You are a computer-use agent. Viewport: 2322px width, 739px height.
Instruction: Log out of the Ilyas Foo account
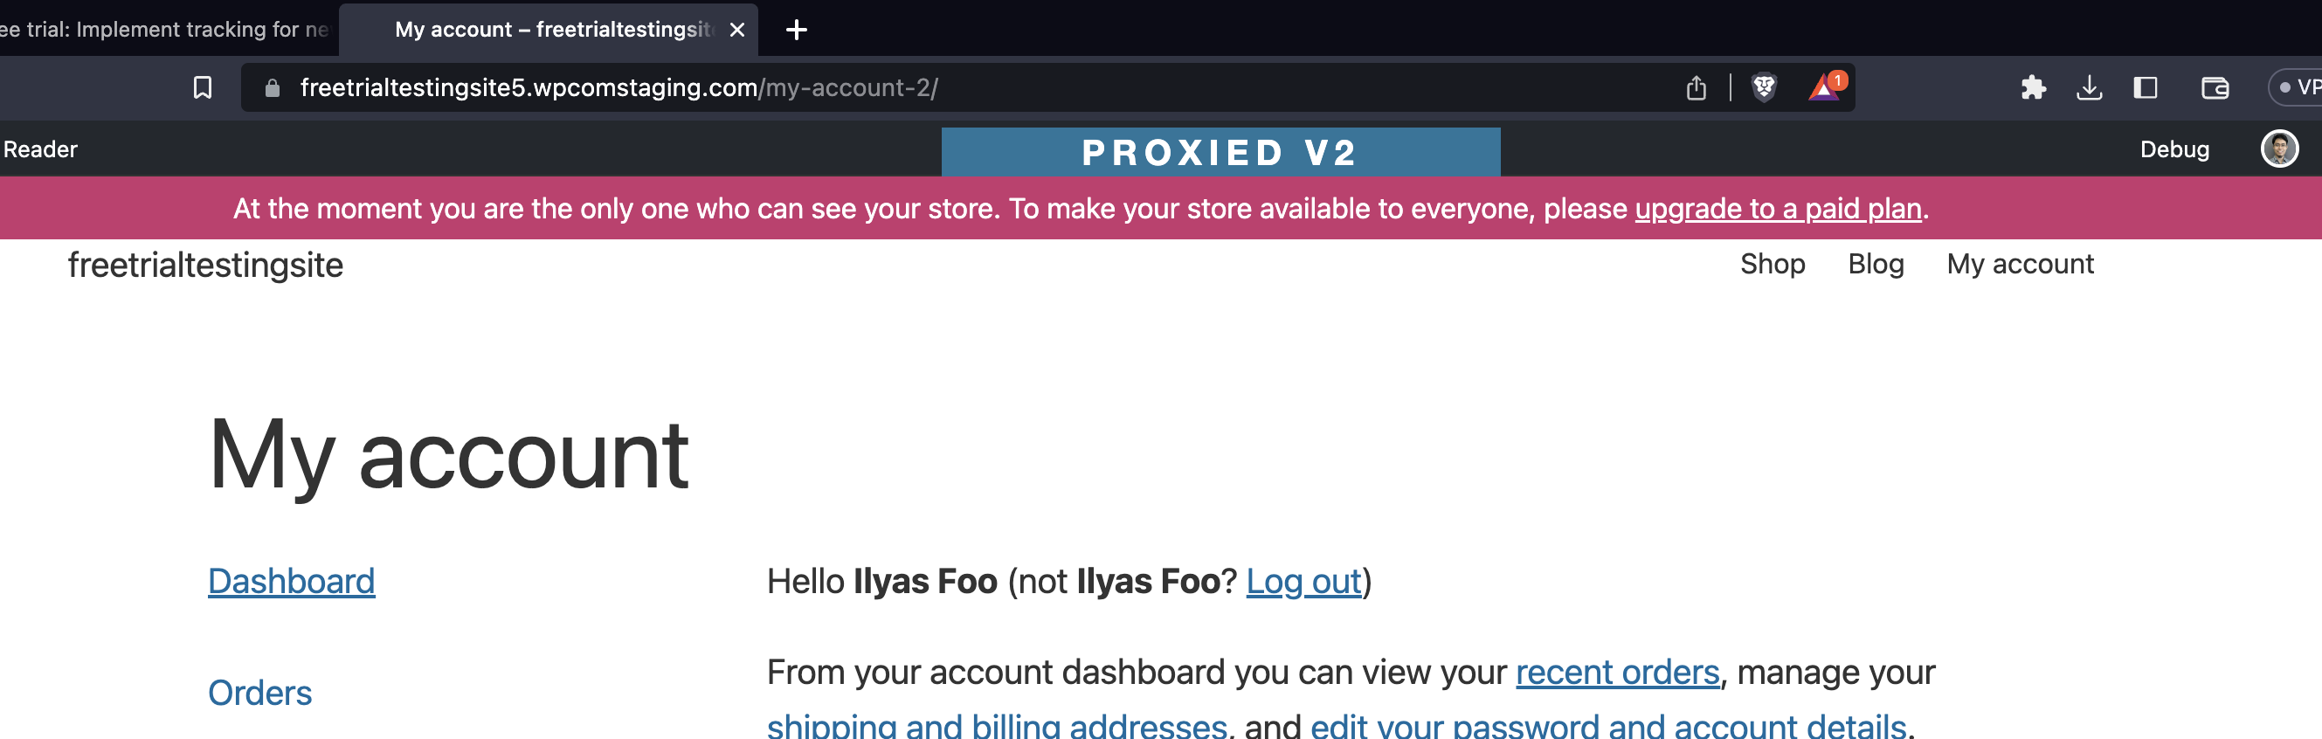[x=1303, y=581]
